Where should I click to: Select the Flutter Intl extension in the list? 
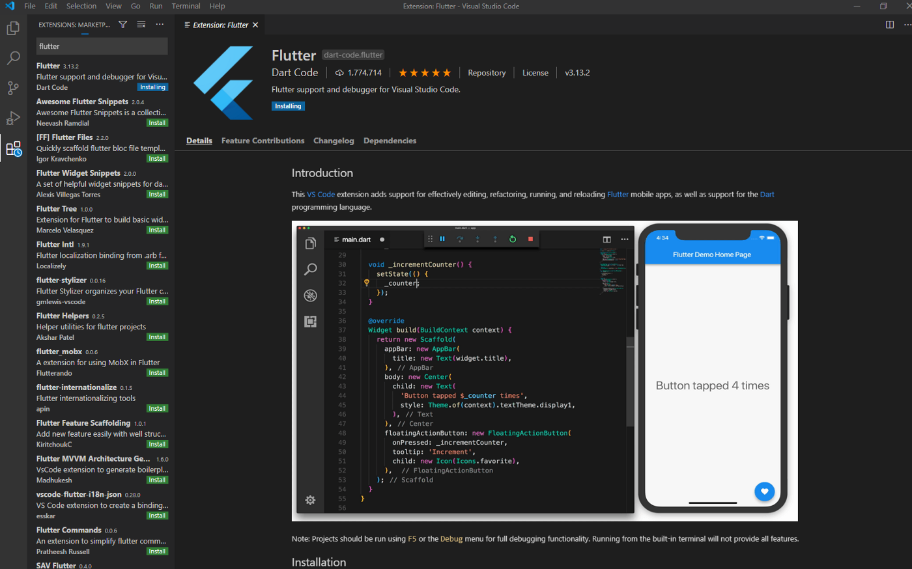click(102, 255)
